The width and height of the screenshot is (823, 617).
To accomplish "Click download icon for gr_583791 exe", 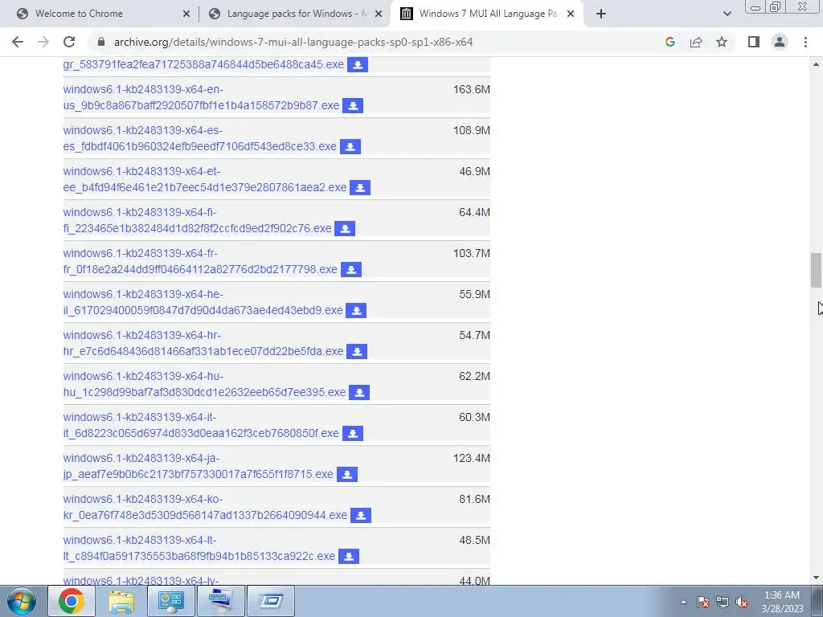I will [358, 64].
